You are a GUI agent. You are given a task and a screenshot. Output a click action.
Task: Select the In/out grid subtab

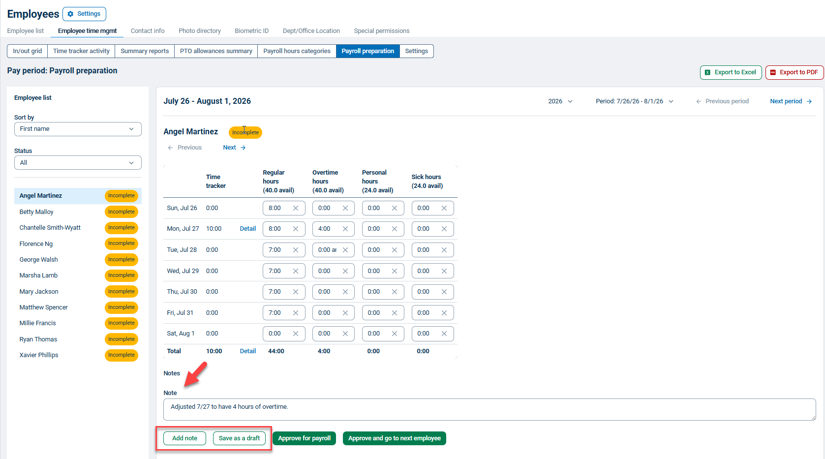click(x=28, y=51)
